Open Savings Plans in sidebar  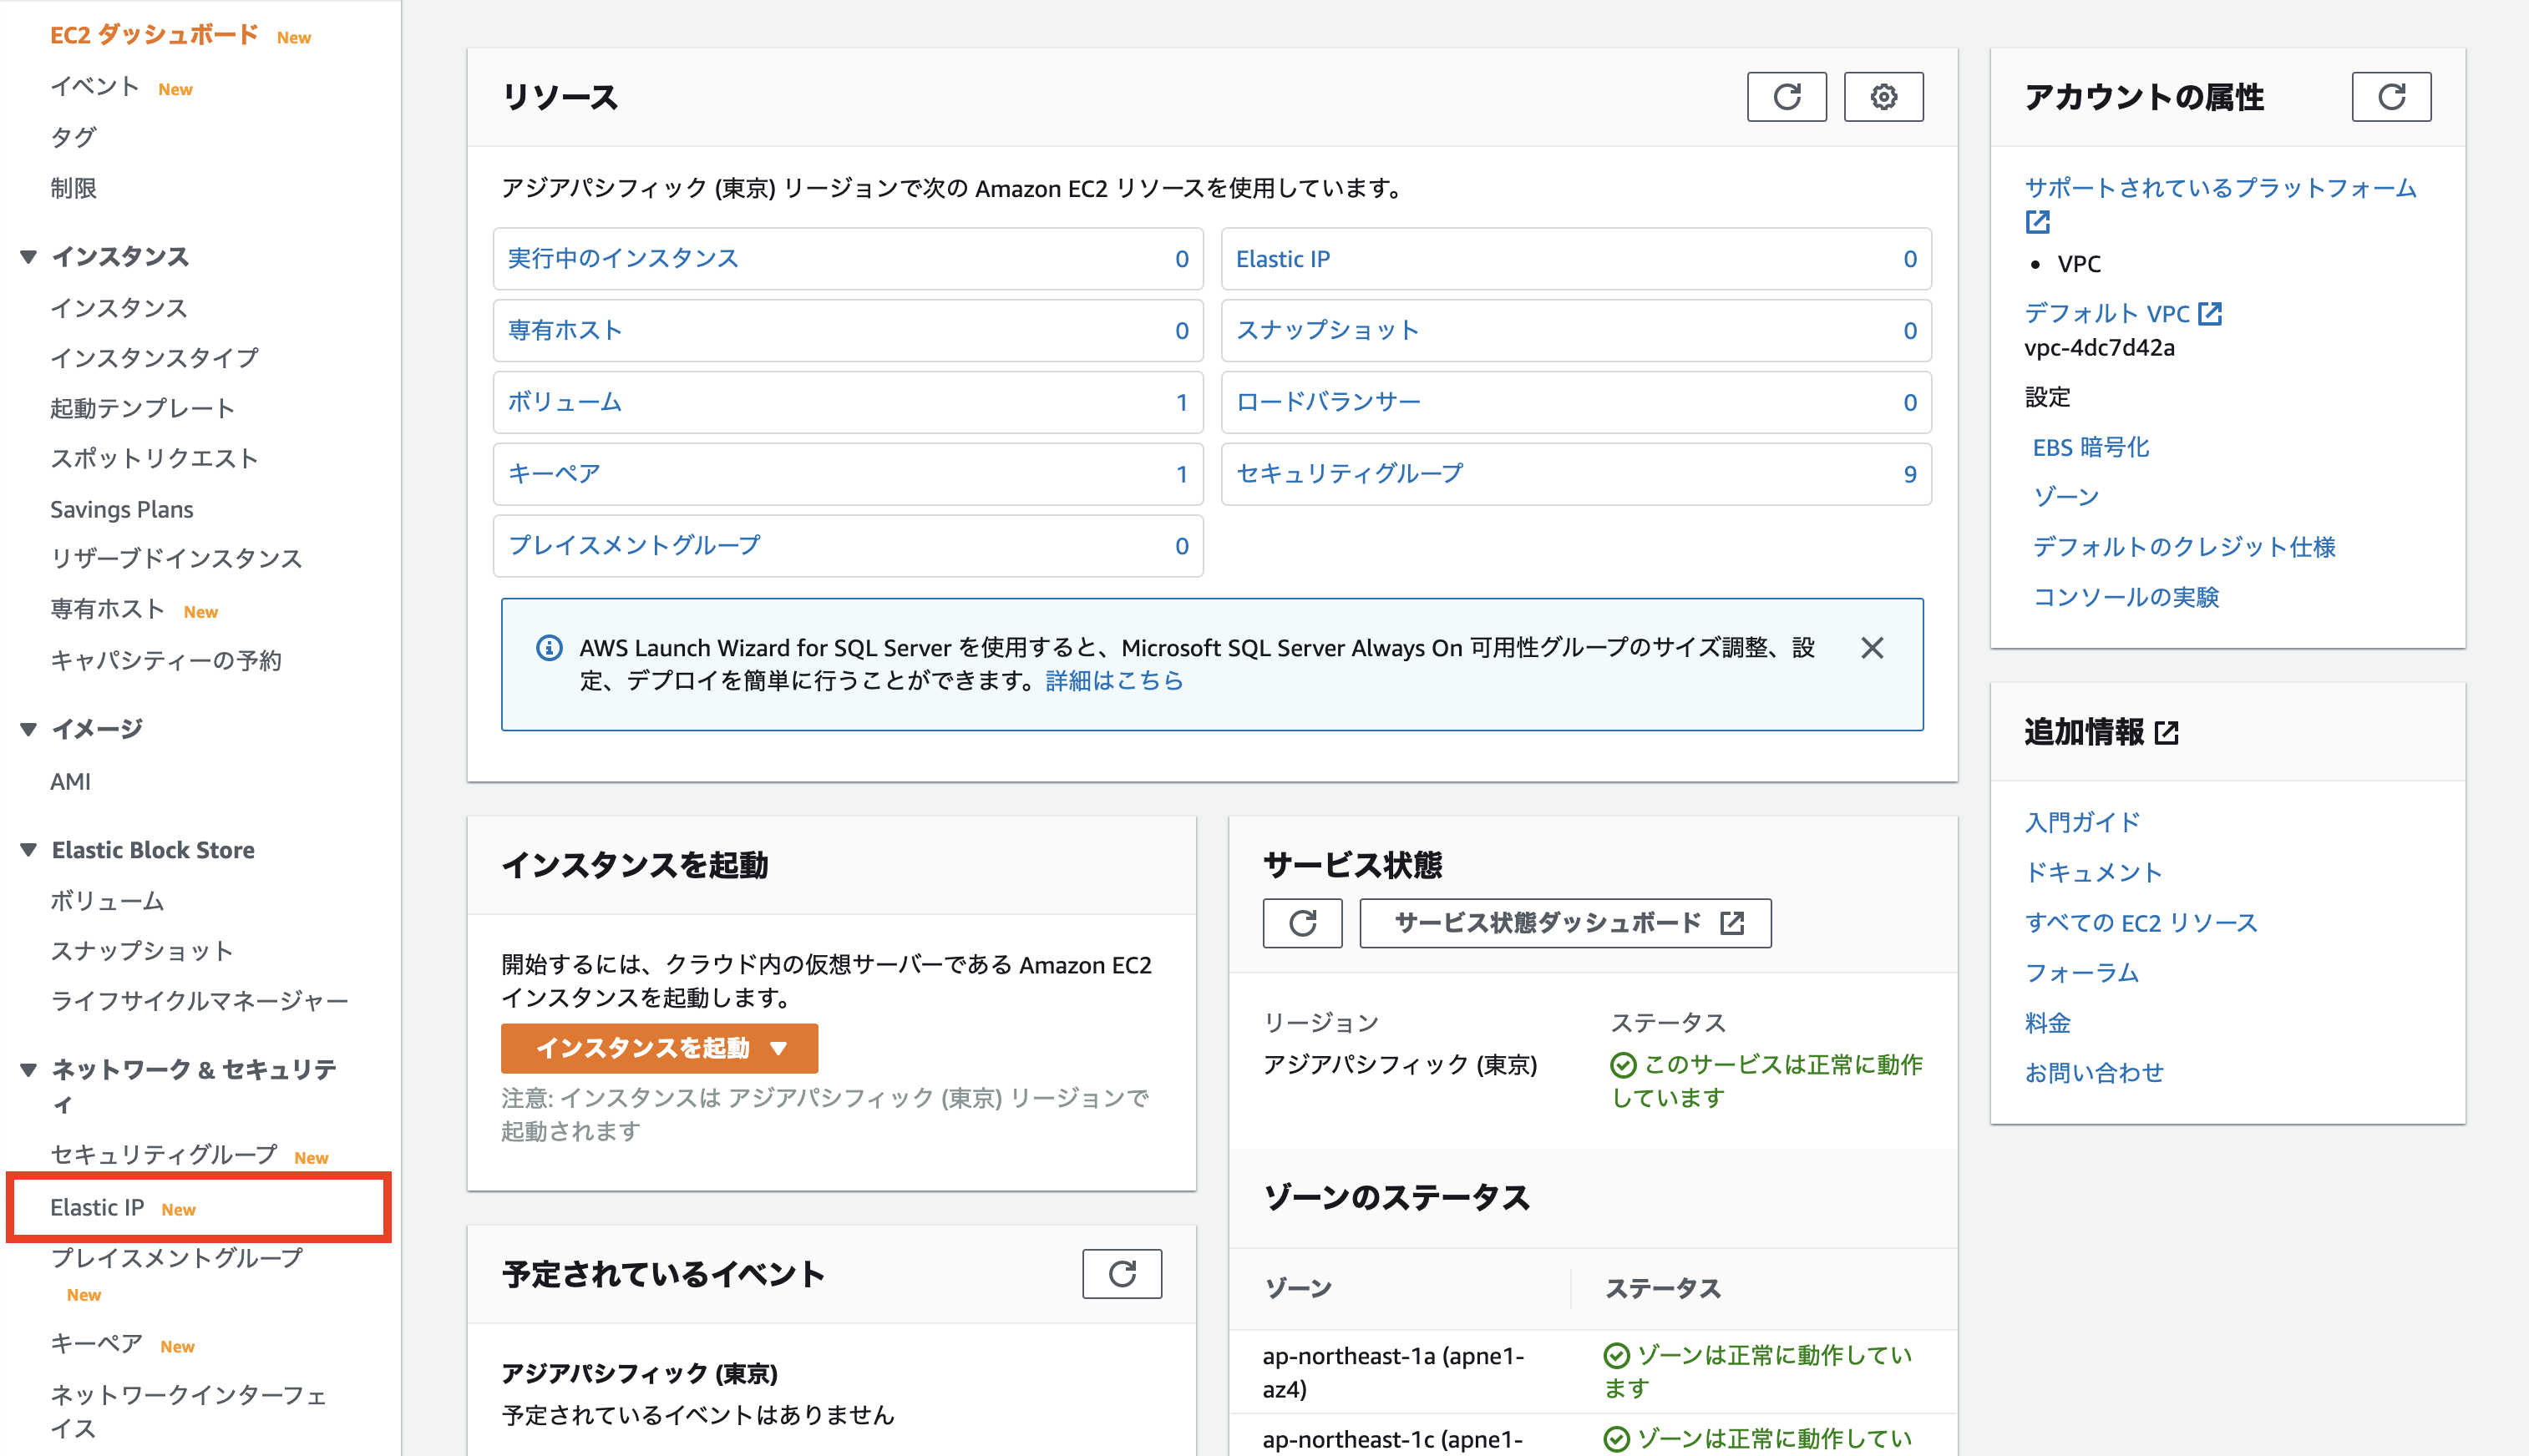122,509
